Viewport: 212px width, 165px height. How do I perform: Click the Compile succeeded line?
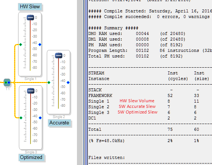tap(149, 17)
